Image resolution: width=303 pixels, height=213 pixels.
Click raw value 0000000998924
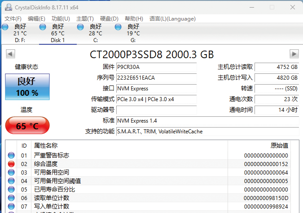[266, 206]
